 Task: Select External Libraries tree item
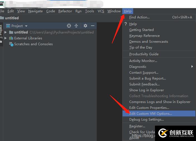click(28, 38)
